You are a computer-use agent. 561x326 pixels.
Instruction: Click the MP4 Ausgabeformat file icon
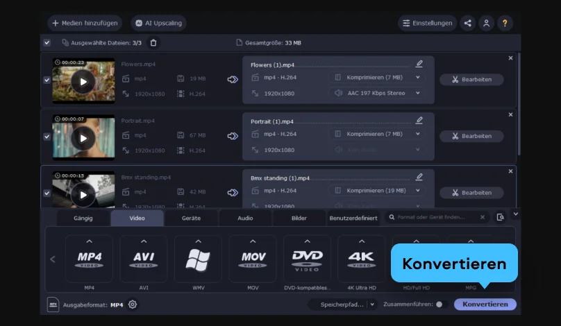[53, 304]
